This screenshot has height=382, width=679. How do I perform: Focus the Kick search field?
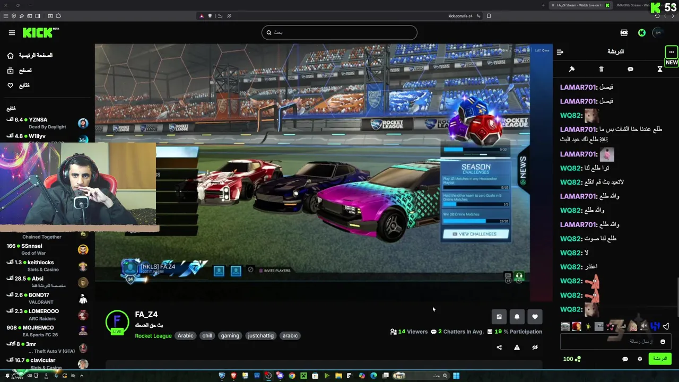[x=339, y=32]
